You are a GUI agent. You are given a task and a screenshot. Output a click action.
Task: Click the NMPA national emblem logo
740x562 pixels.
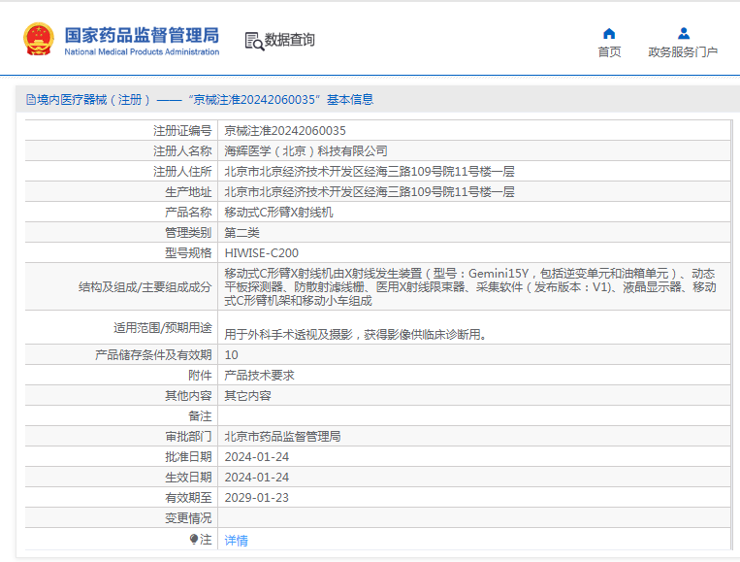(x=39, y=39)
